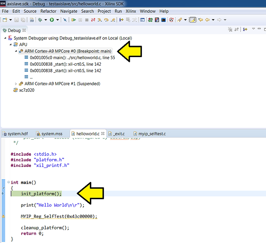
Task: Switch to the system.hdf editor tab
Action: click(15, 134)
